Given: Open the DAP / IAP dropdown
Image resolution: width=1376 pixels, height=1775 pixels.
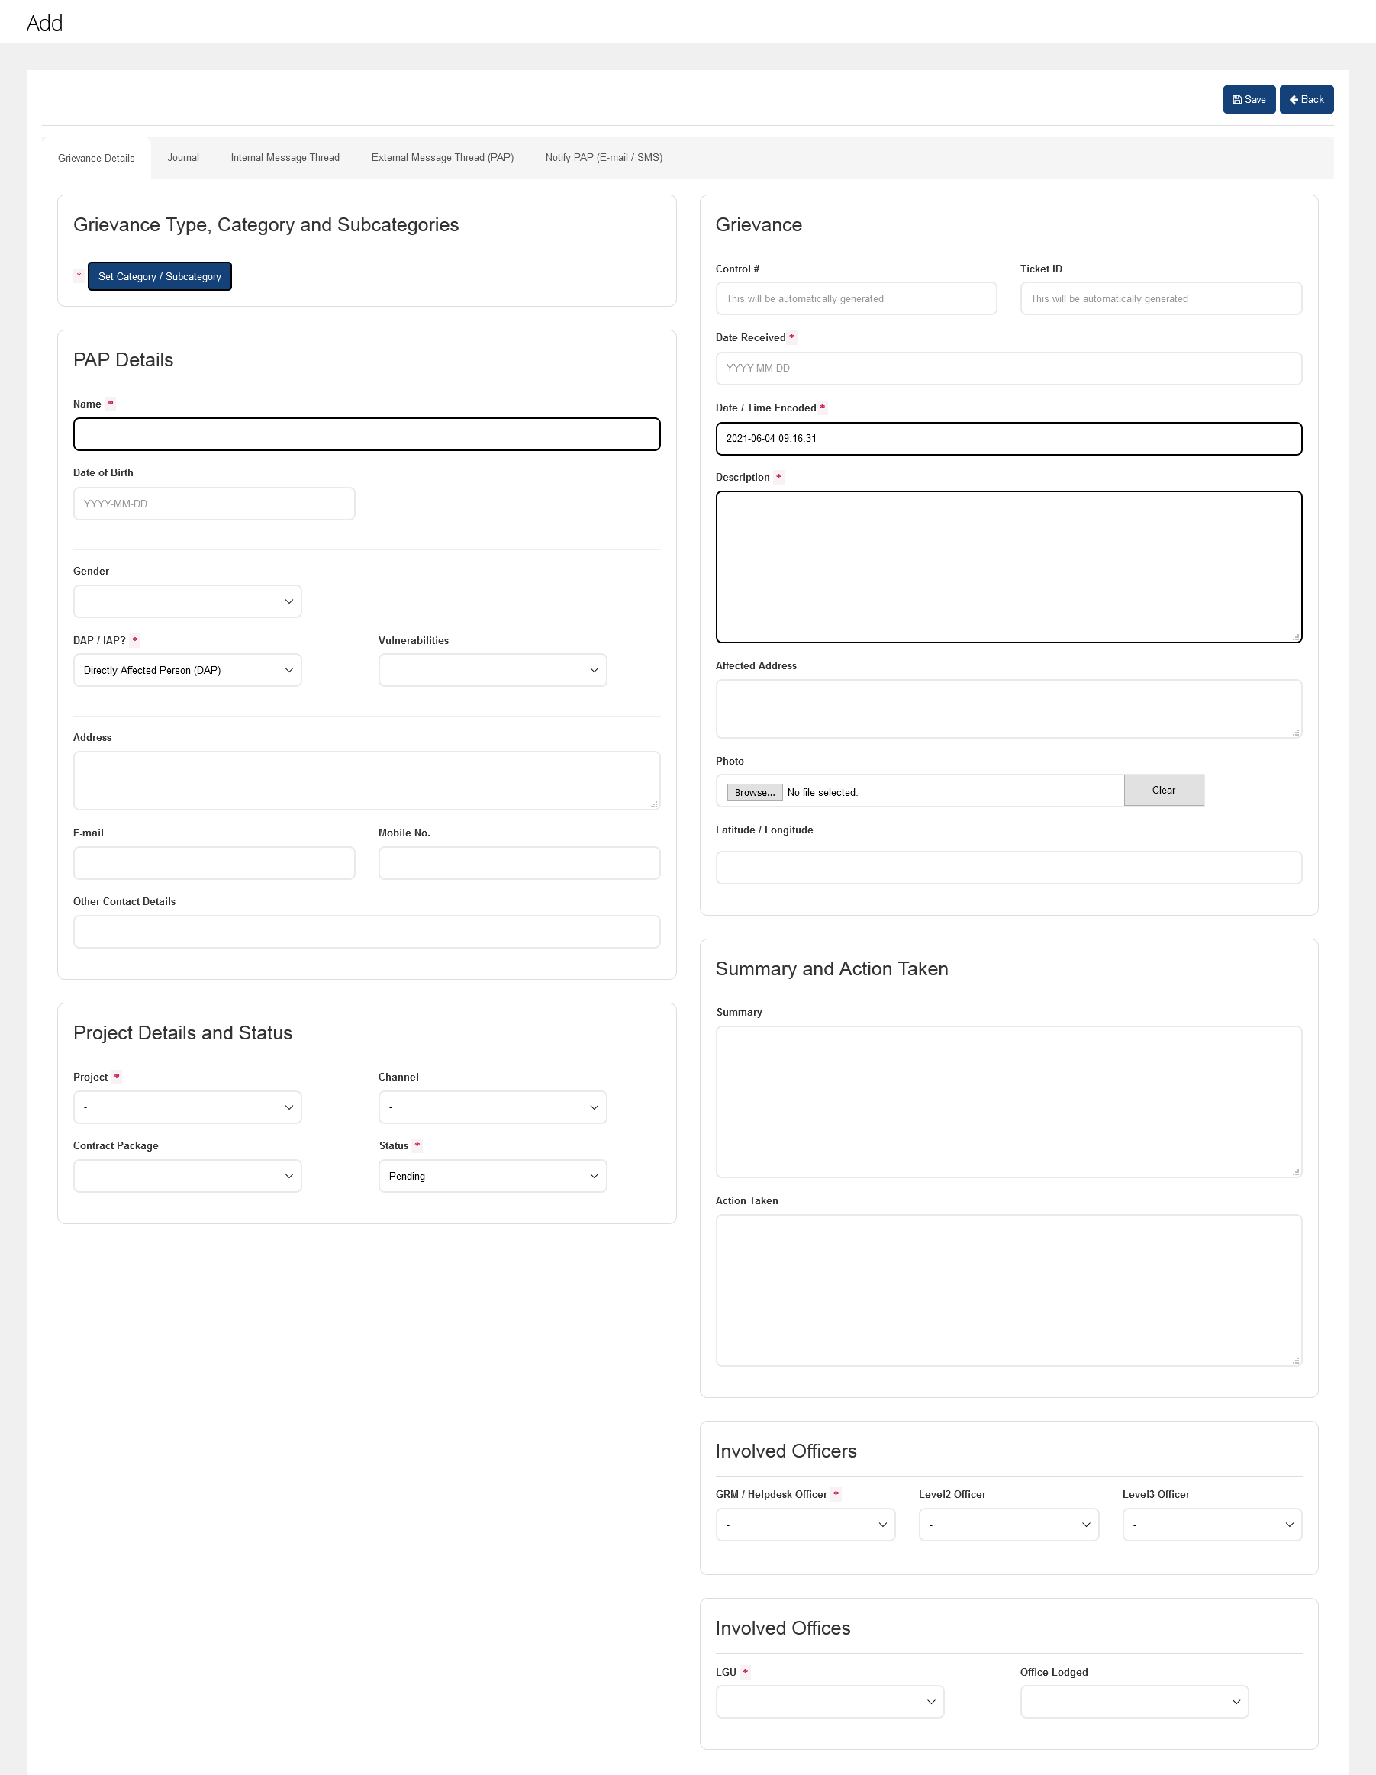Looking at the screenshot, I should click(187, 671).
